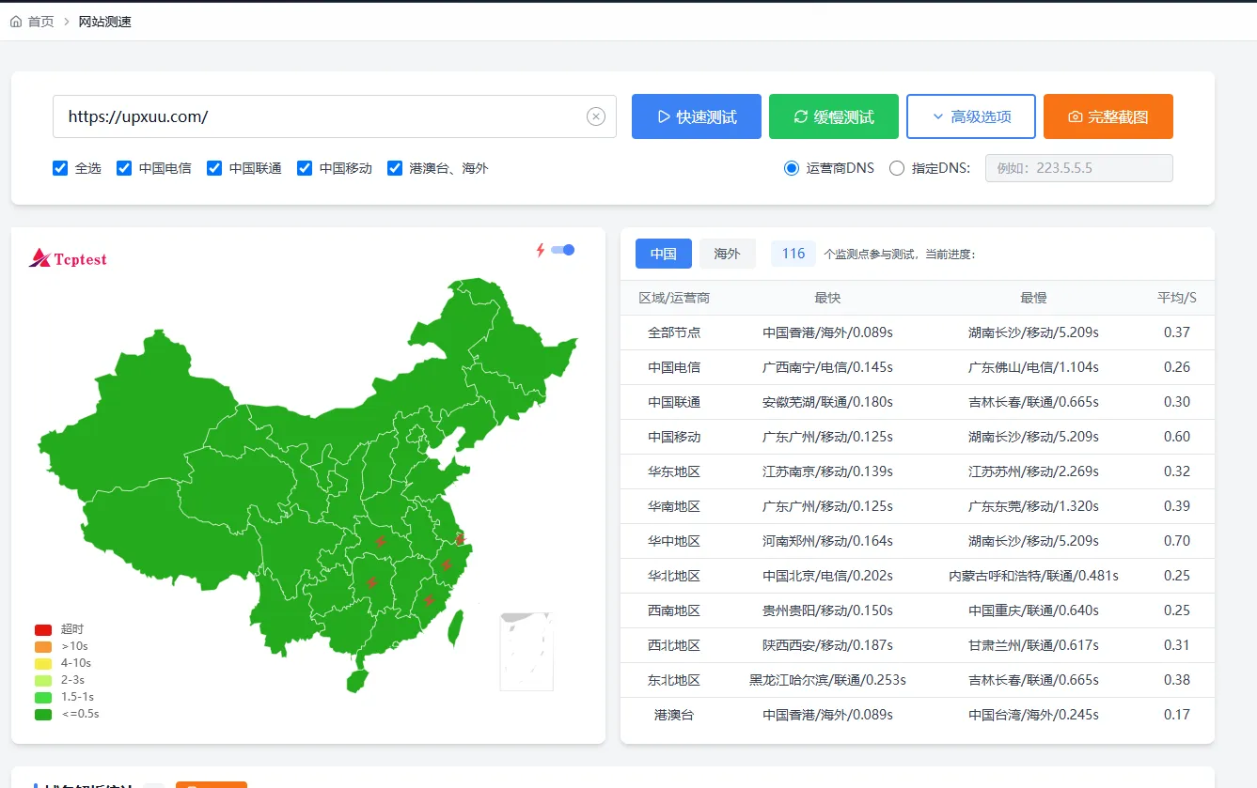1257x788 pixels.
Task: Click the 0.70 average value
Action: [x=1177, y=541]
